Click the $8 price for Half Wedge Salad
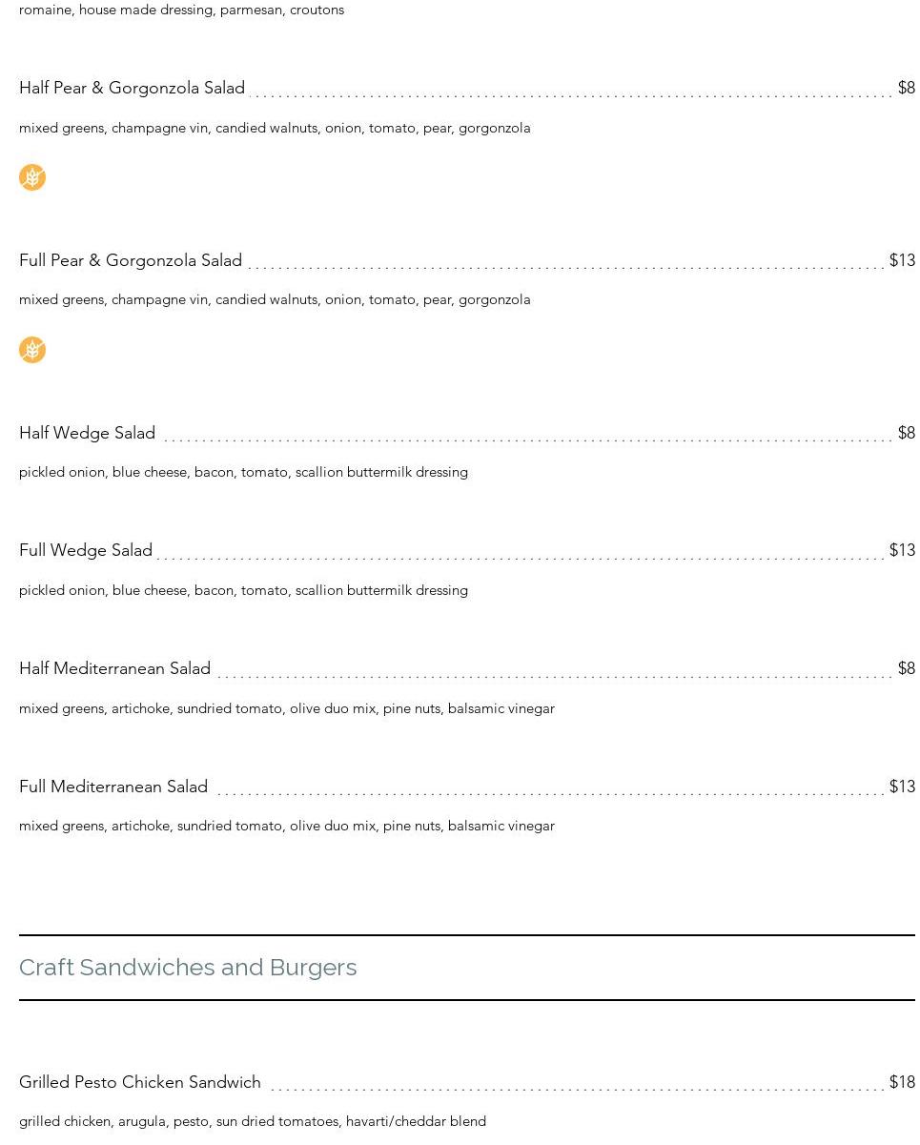The image size is (920, 1145). pyautogui.click(x=906, y=433)
